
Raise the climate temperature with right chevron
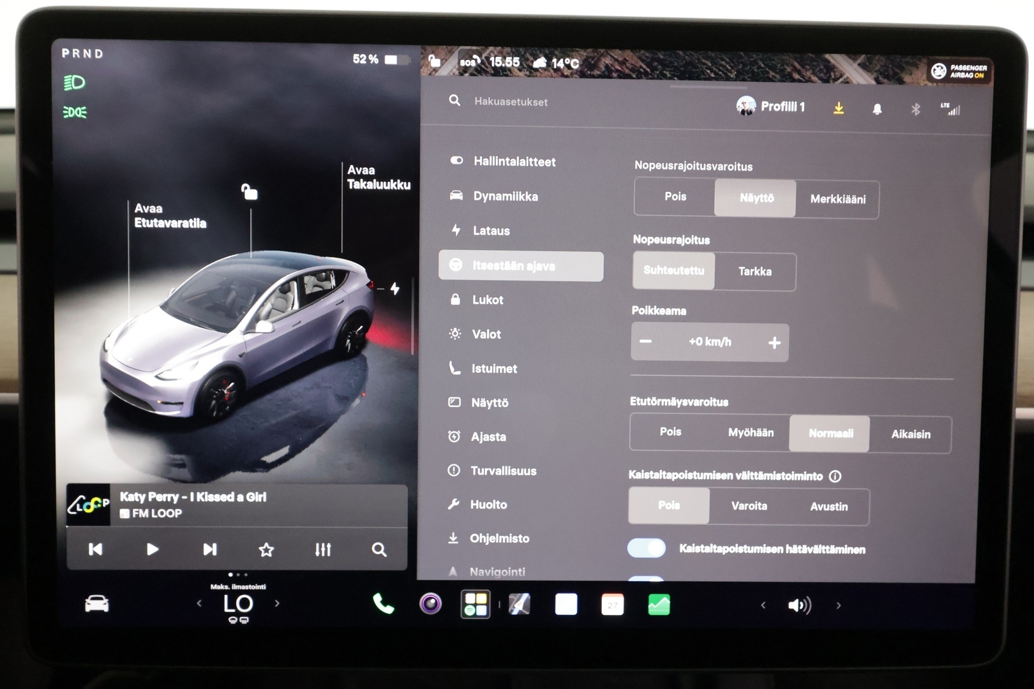point(277,603)
